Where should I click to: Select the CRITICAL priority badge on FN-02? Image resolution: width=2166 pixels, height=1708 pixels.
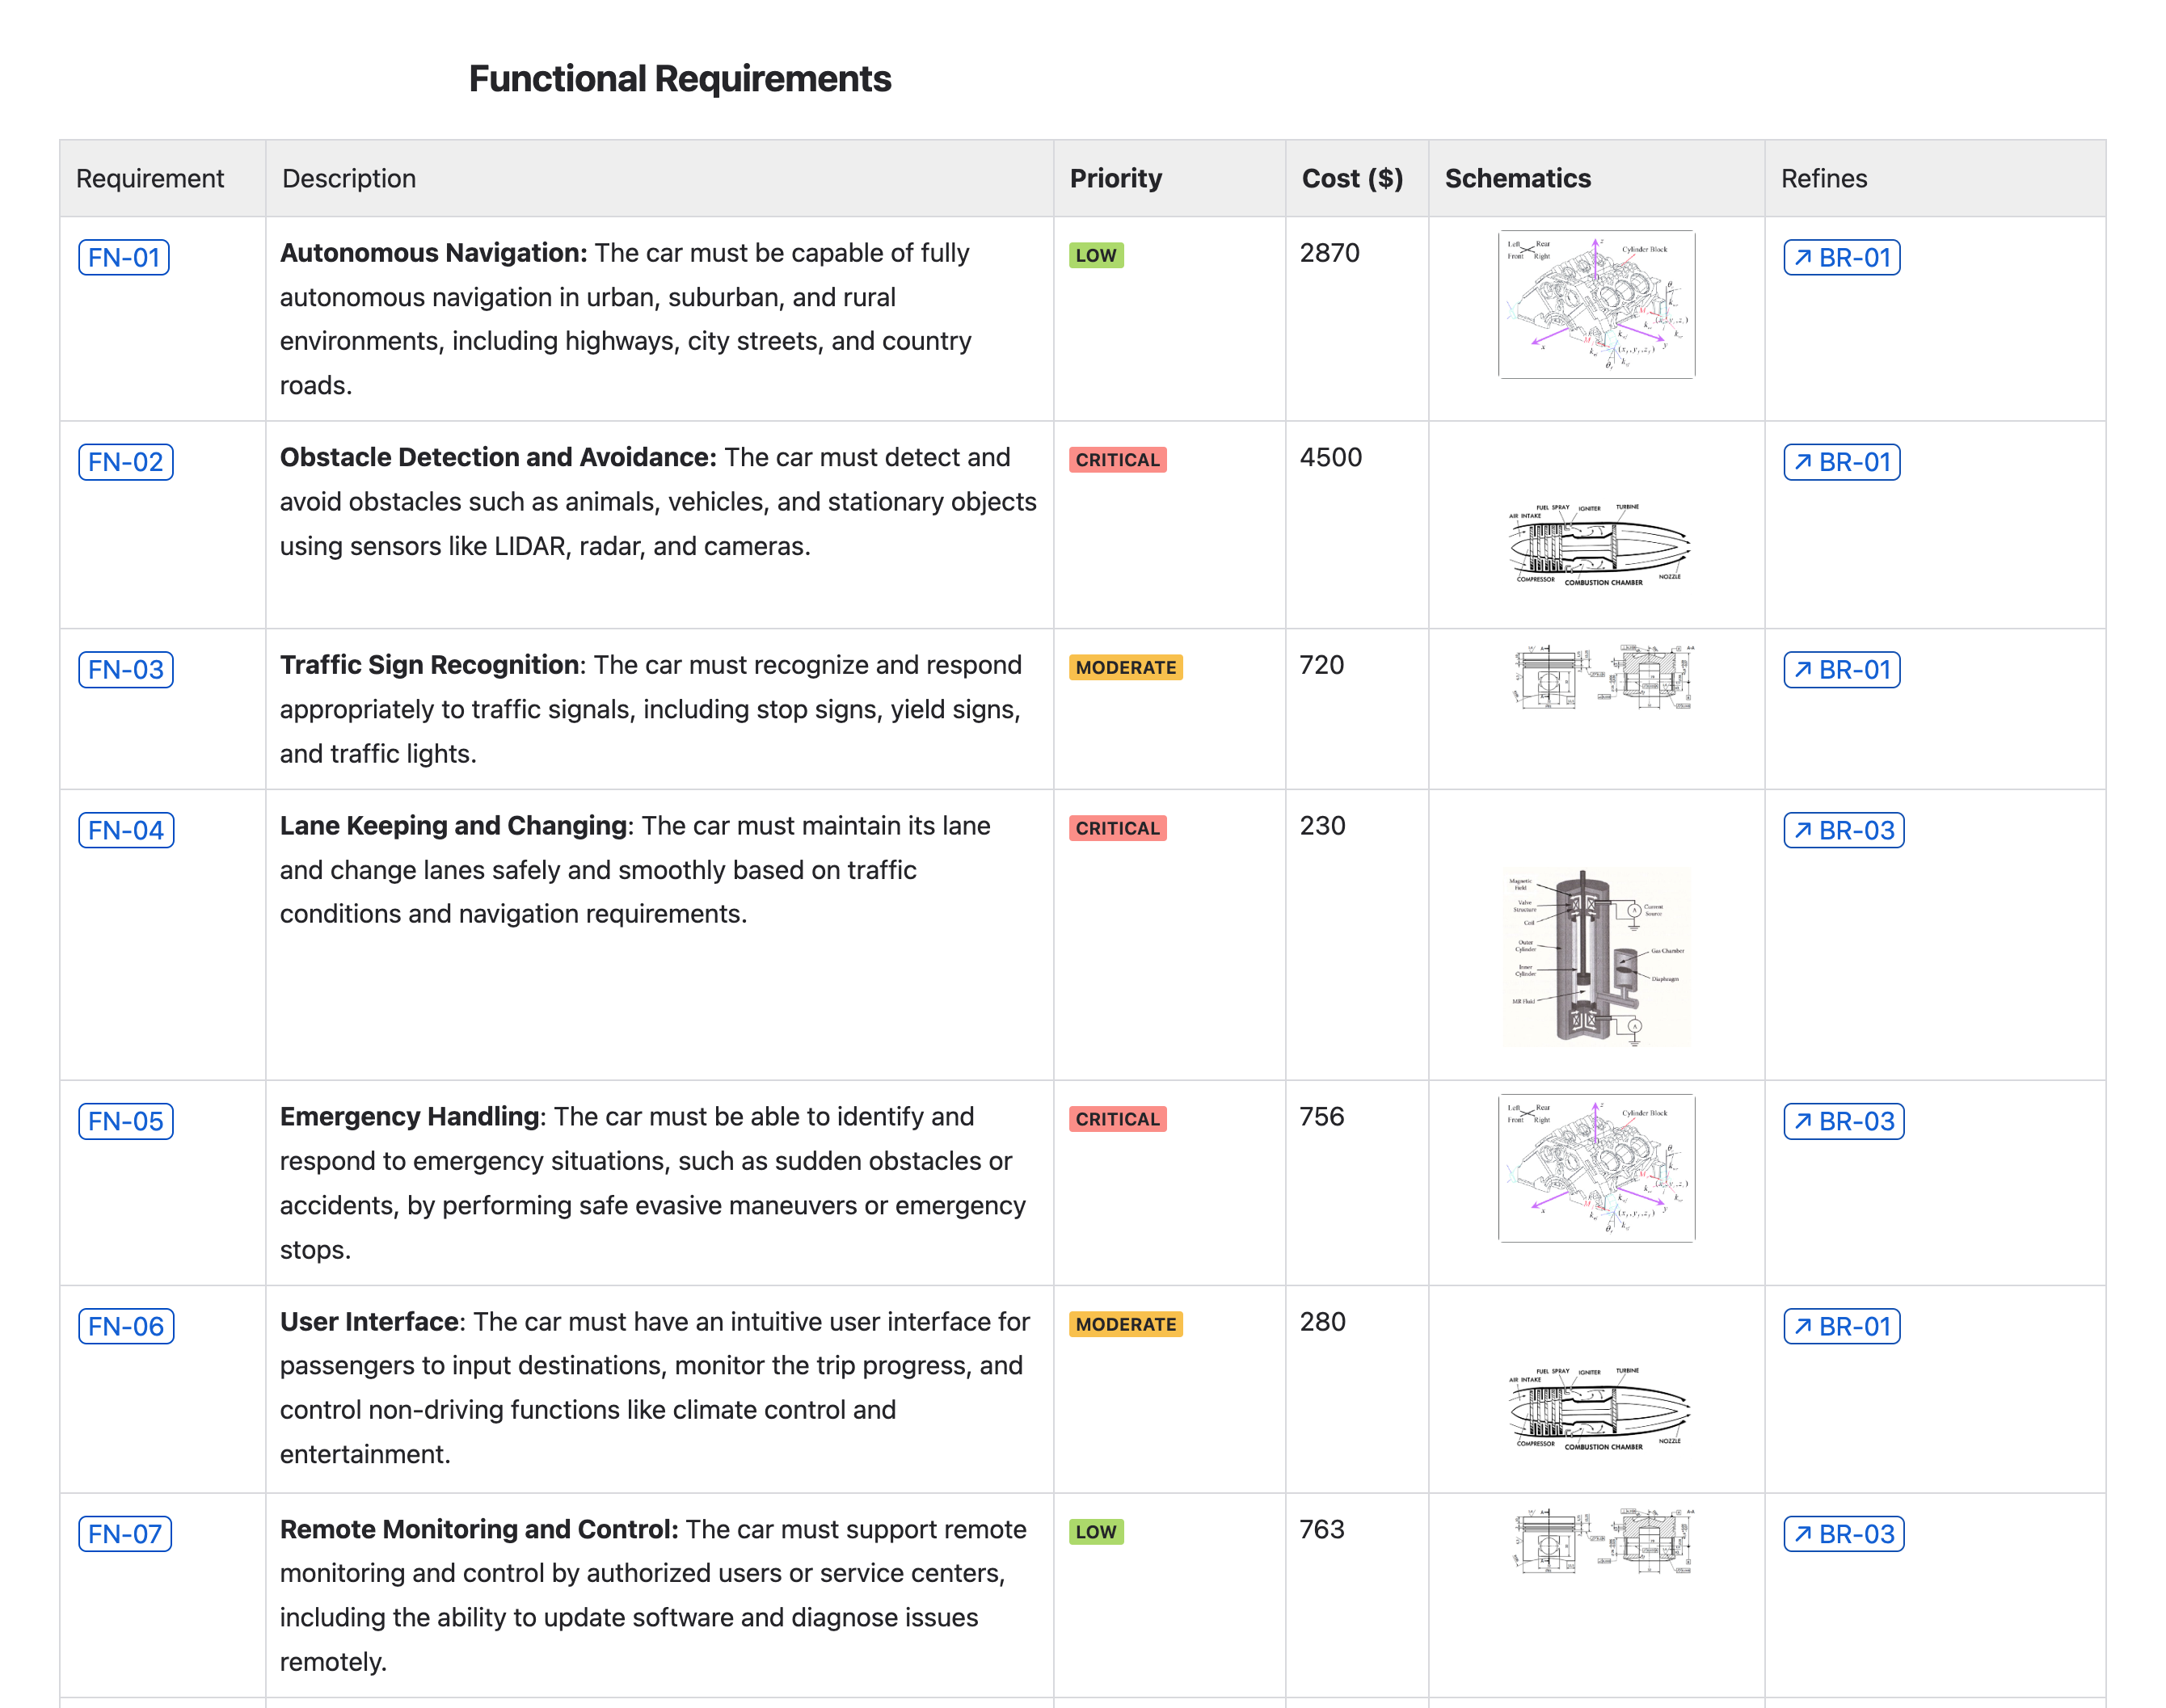click(1118, 460)
